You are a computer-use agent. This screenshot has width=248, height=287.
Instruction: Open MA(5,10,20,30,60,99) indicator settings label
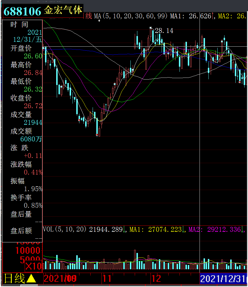point(131,16)
